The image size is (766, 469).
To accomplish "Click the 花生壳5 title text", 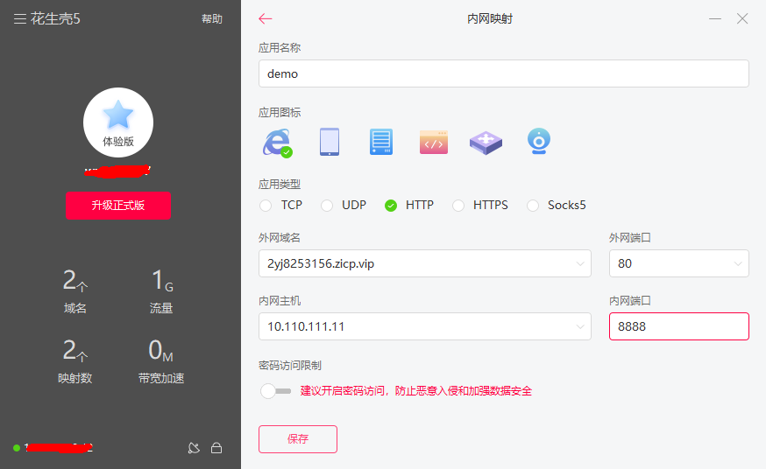I will pyautogui.click(x=55, y=18).
